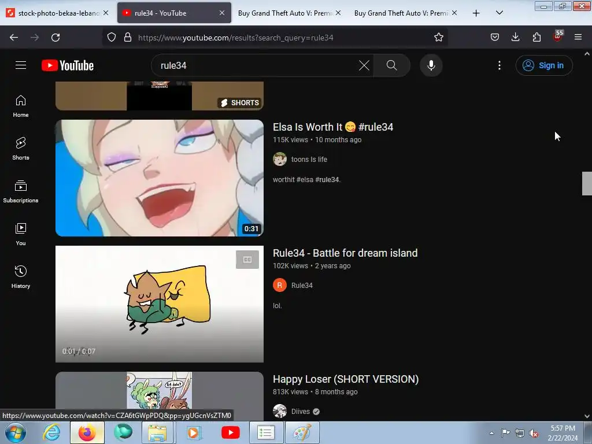The height and width of the screenshot is (444, 592).
Task: Close the stock-photo-bekaa tab
Action: point(106,13)
